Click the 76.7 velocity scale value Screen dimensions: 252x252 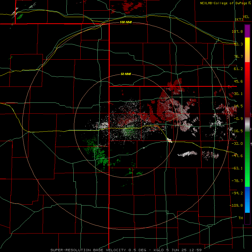(x=238, y=56)
